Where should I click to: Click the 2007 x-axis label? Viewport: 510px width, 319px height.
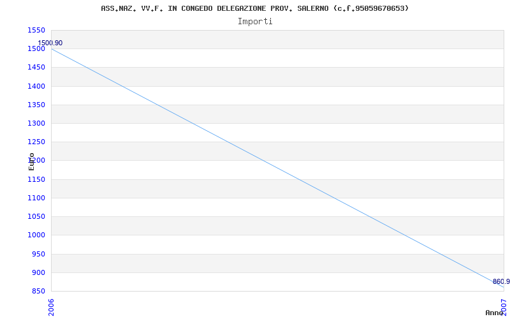(x=504, y=308)
